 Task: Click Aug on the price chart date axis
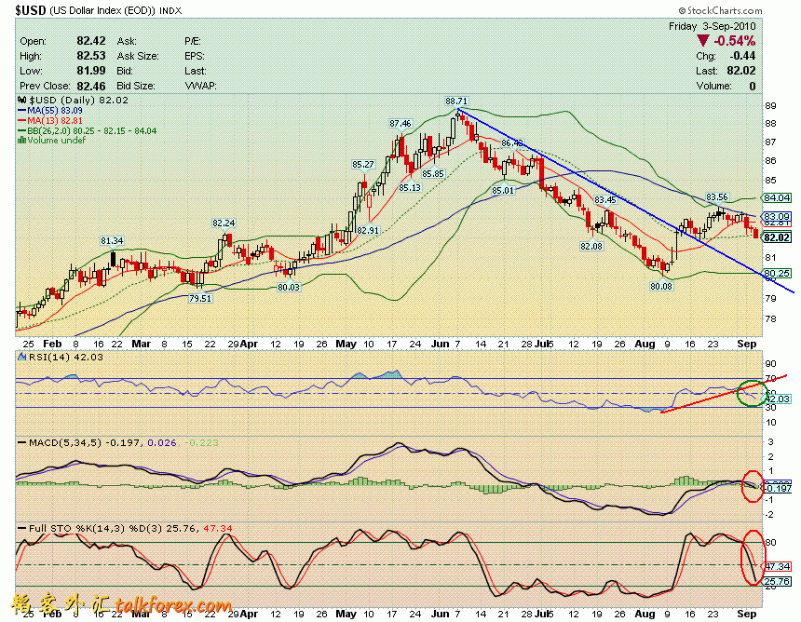pyautogui.click(x=645, y=344)
